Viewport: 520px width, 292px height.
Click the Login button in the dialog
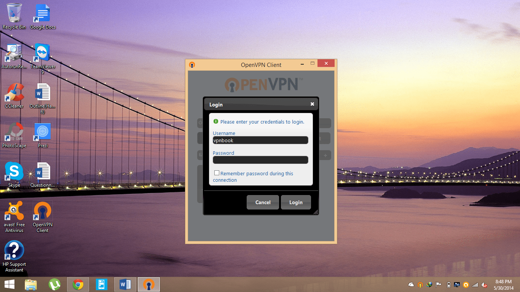coord(296,202)
